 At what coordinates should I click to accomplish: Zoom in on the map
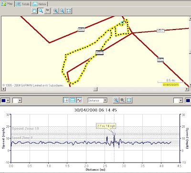pos(55,11)
